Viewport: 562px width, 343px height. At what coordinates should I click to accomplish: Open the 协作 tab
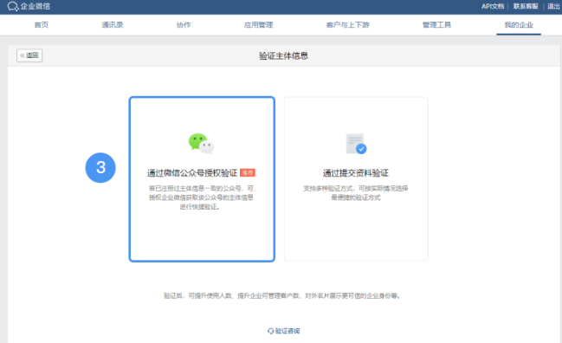click(x=184, y=25)
